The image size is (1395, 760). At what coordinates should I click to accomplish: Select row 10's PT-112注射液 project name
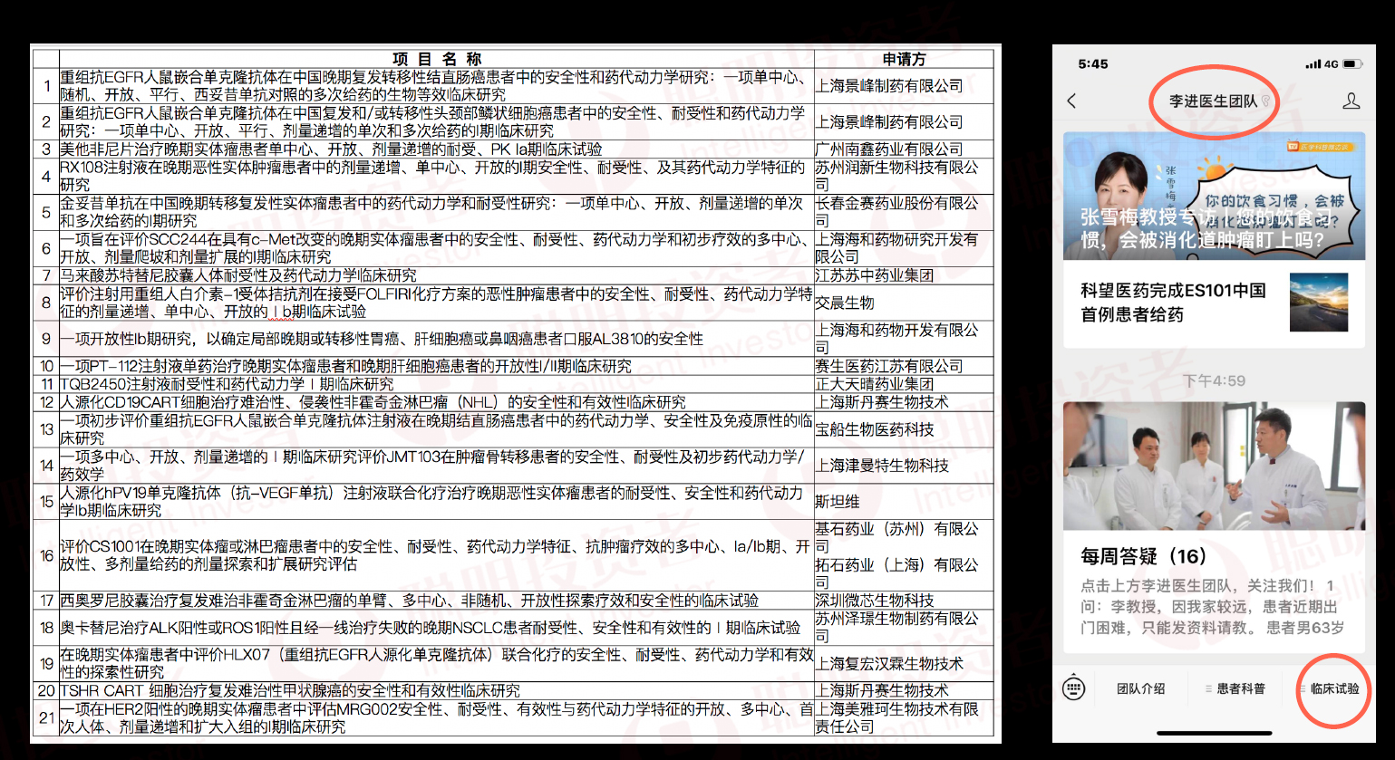437,366
